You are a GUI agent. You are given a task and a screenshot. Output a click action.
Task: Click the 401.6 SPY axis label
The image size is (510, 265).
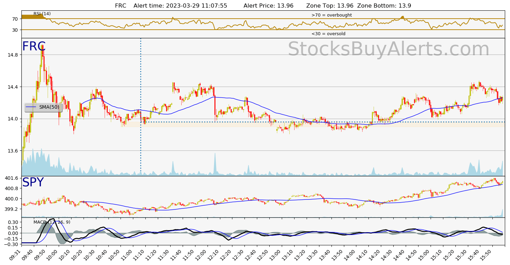[11, 178]
